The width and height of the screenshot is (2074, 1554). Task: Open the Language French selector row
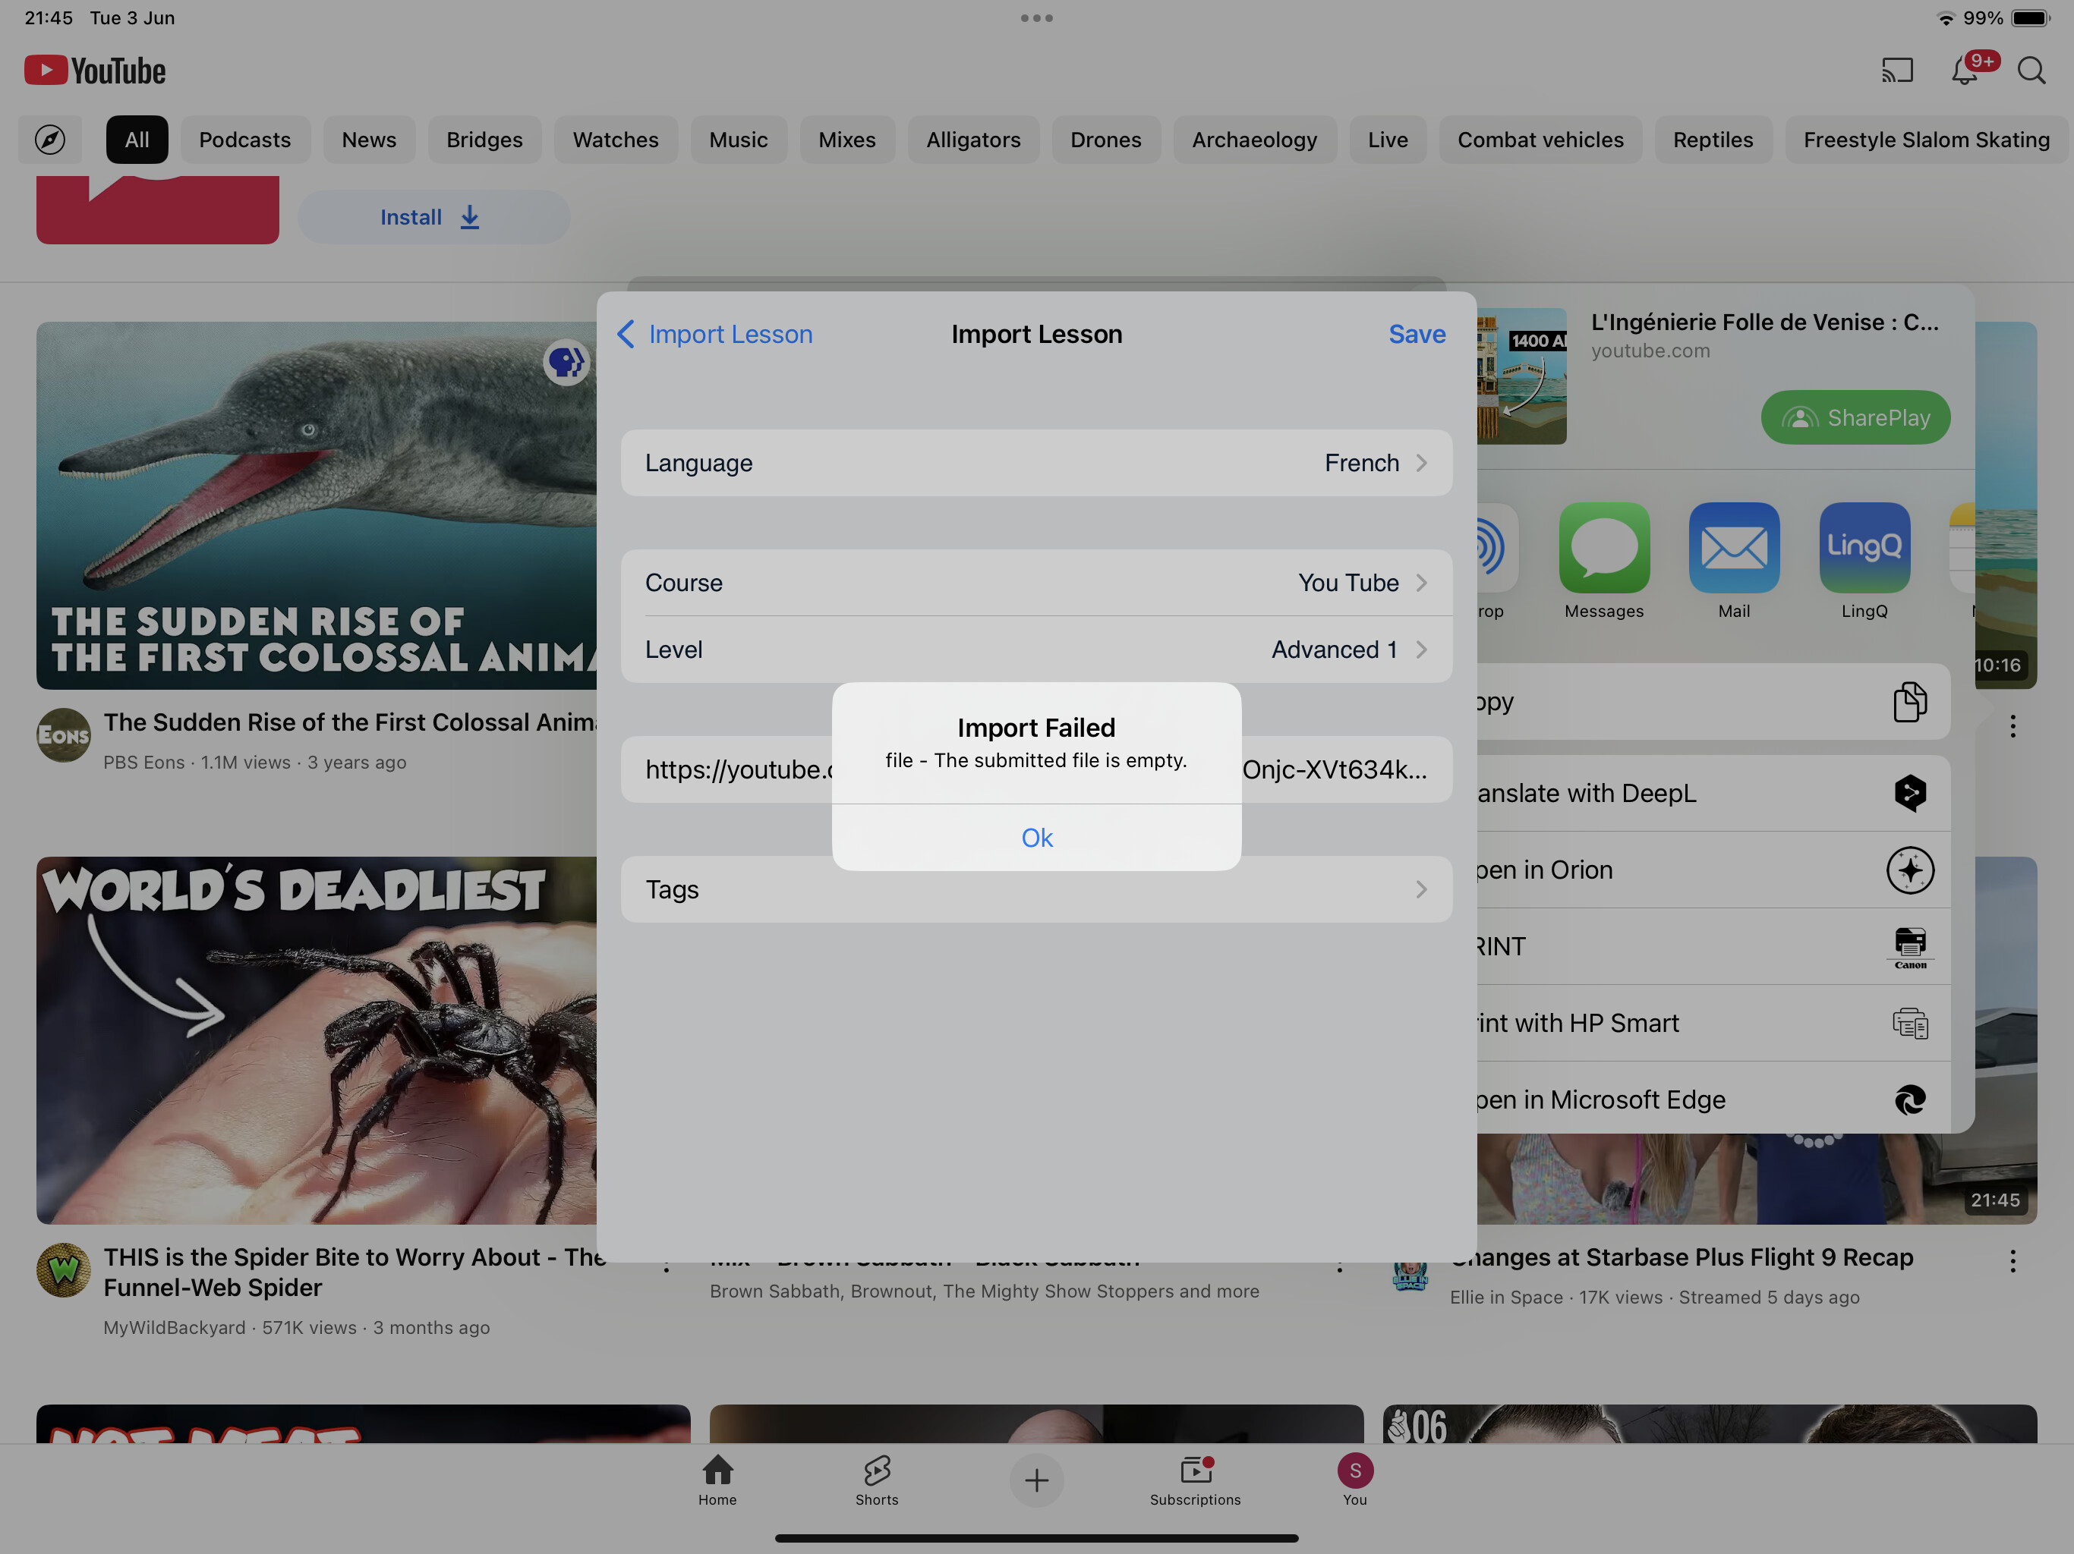[1036, 463]
